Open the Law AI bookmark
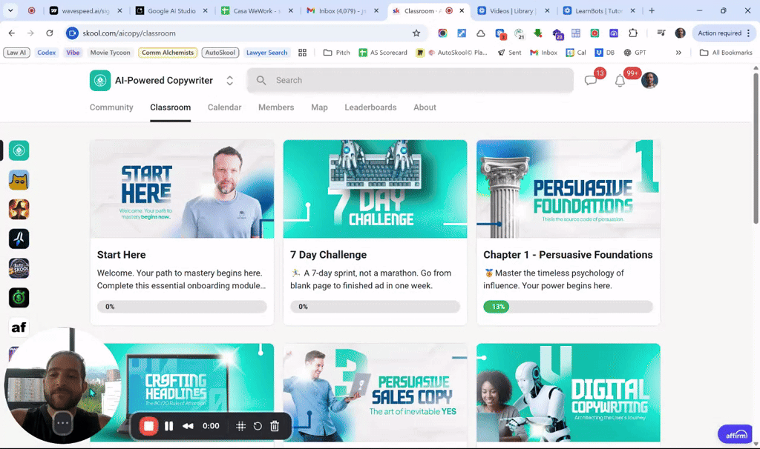 coord(16,53)
